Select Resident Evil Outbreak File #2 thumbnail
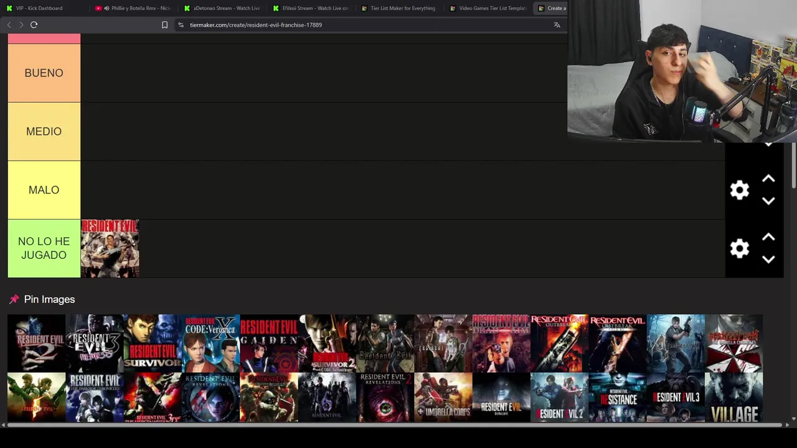 (618, 343)
